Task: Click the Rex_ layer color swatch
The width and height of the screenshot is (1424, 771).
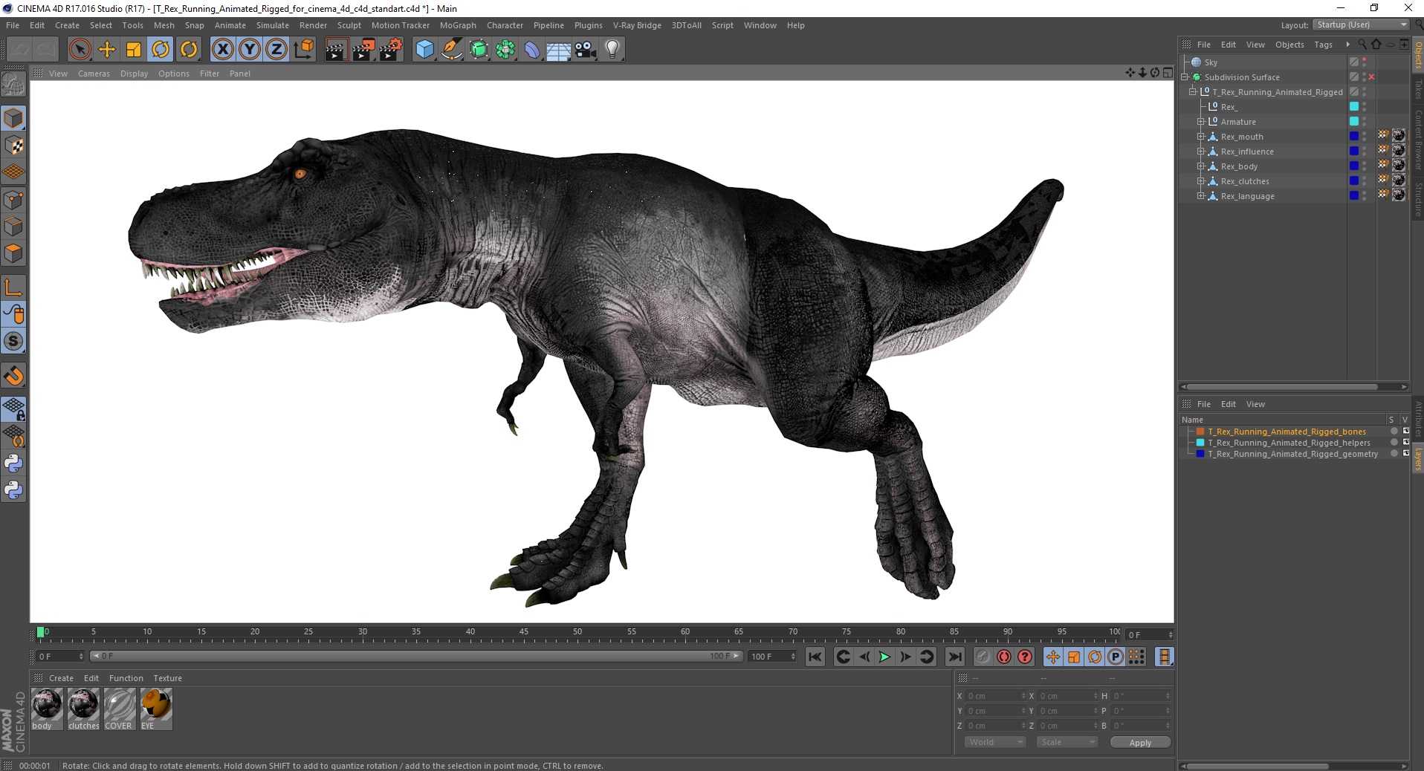Action: (x=1354, y=107)
